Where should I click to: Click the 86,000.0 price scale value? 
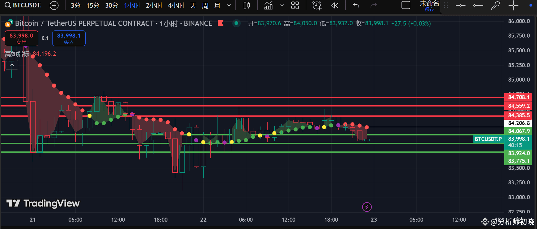click(x=519, y=21)
